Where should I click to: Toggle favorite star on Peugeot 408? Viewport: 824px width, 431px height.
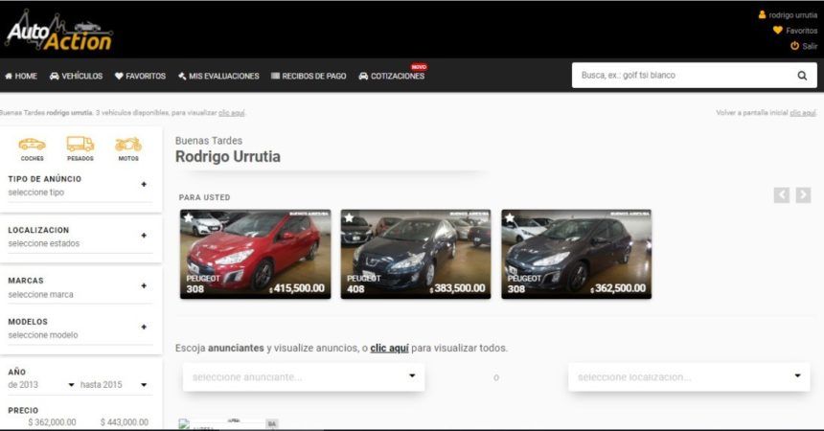[349, 217]
